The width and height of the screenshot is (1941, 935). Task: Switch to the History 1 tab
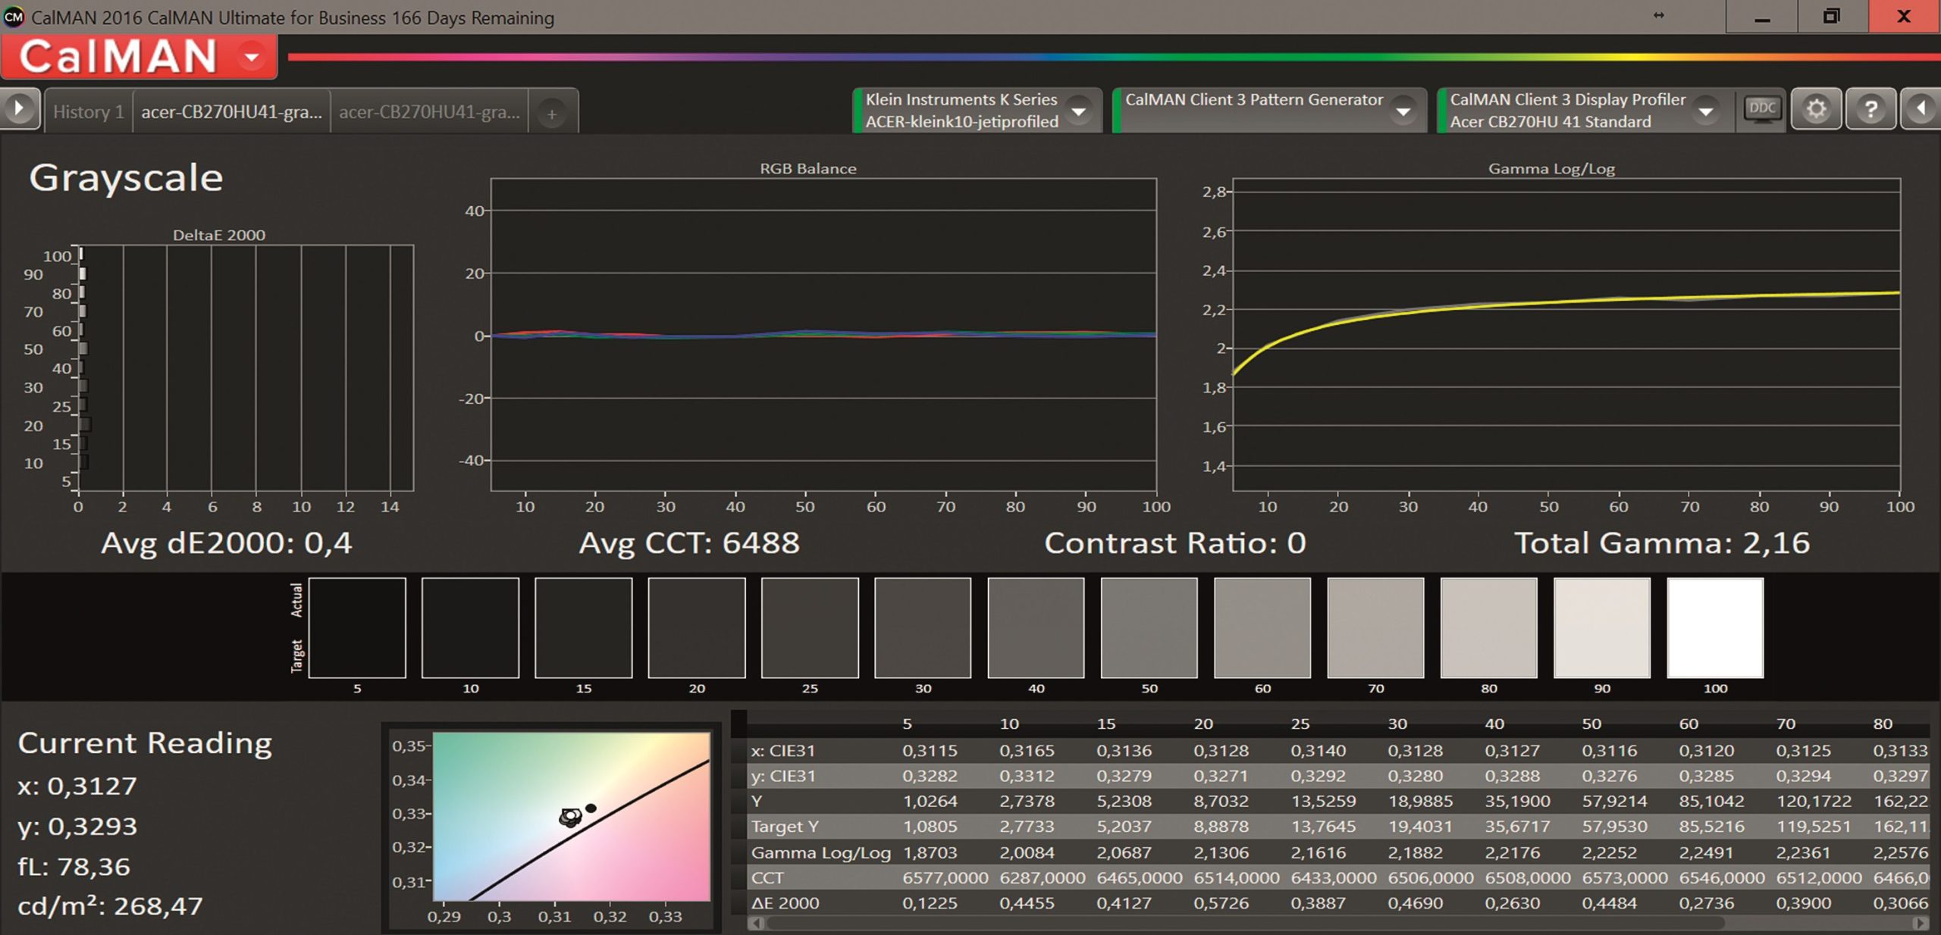[x=88, y=112]
